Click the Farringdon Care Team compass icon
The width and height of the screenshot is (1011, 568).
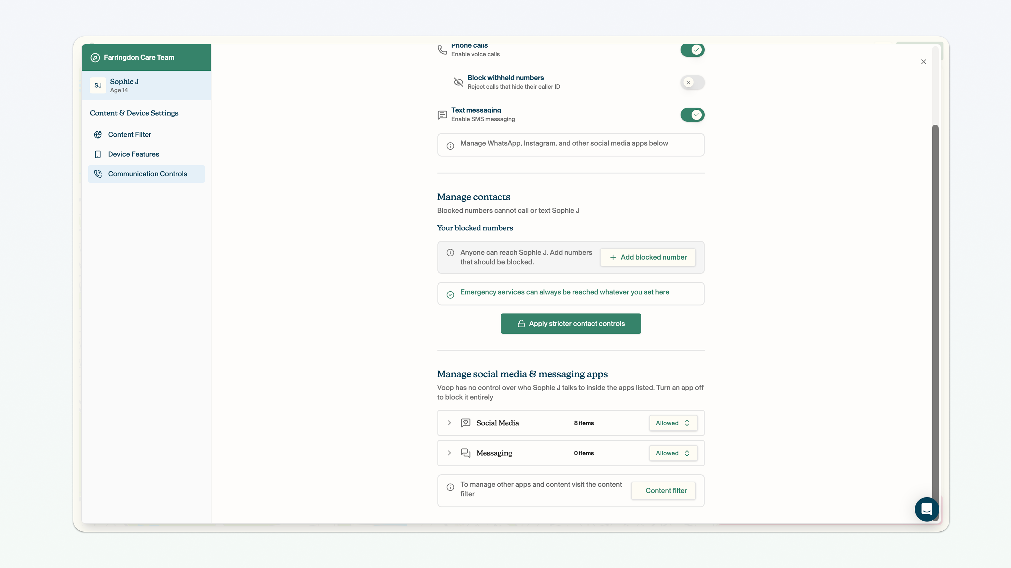click(95, 58)
